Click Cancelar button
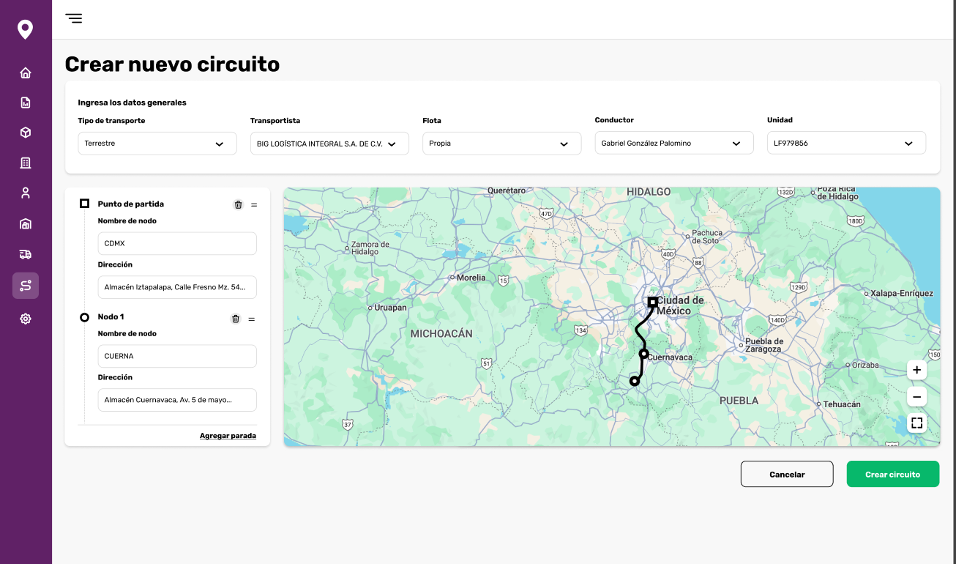 787,474
